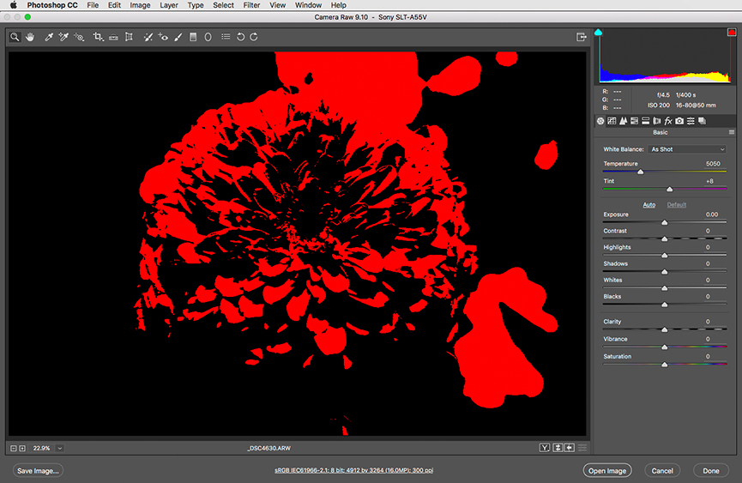This screenshot has width=742, height=483.
Task: Activate the Crop tool
Action: pyautogui.click(x=98, y=37)
